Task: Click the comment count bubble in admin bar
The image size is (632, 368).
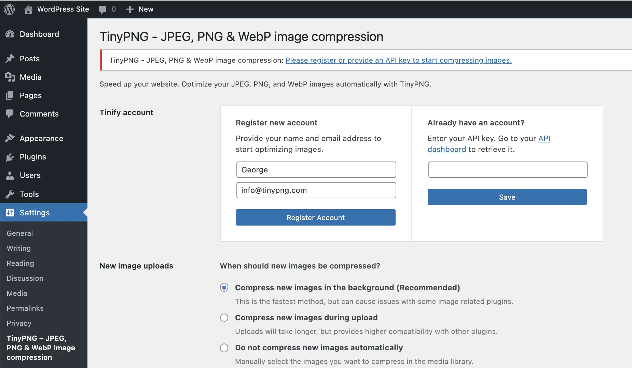Action: coord(107,9)
